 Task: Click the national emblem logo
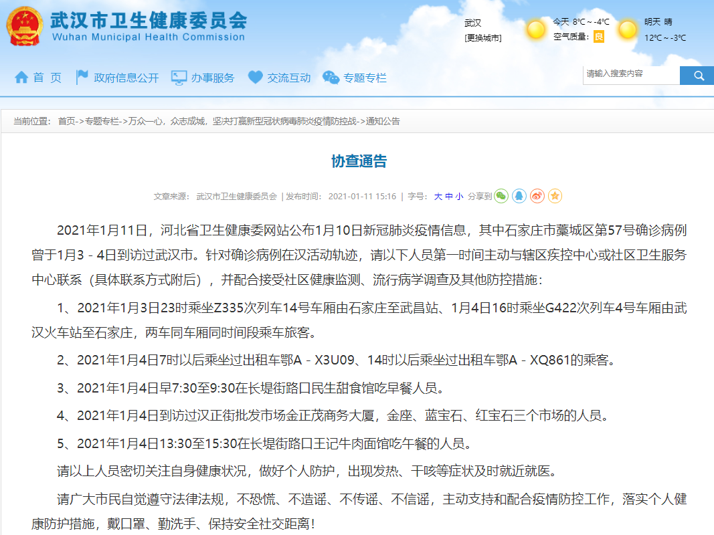pyautogui.click(x=25, y=27)
